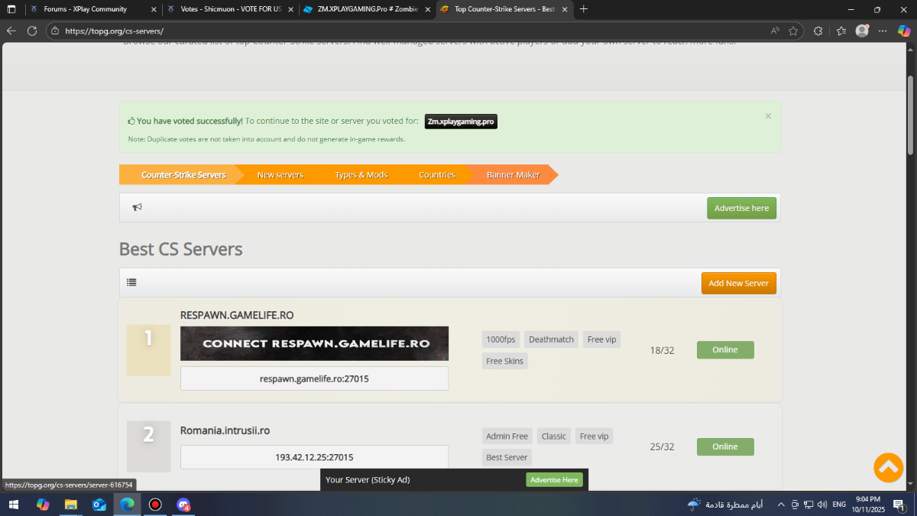This screenshot has height=516, width=917.
Task: Expand hidden system tray icons
Action: point(780,505)
